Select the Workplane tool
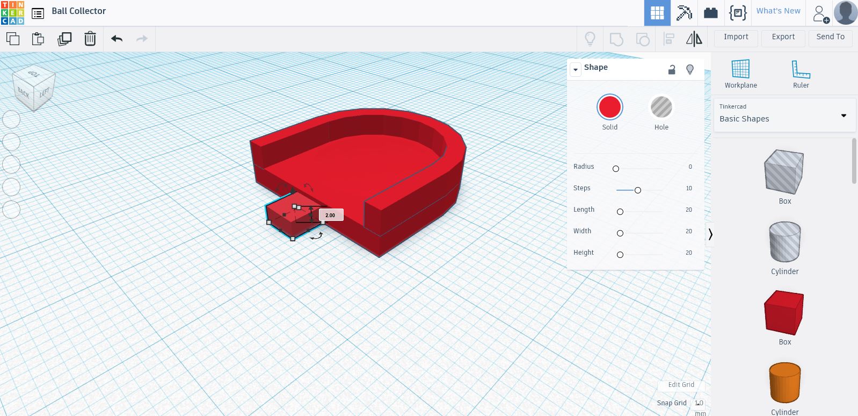 point(740,74)
